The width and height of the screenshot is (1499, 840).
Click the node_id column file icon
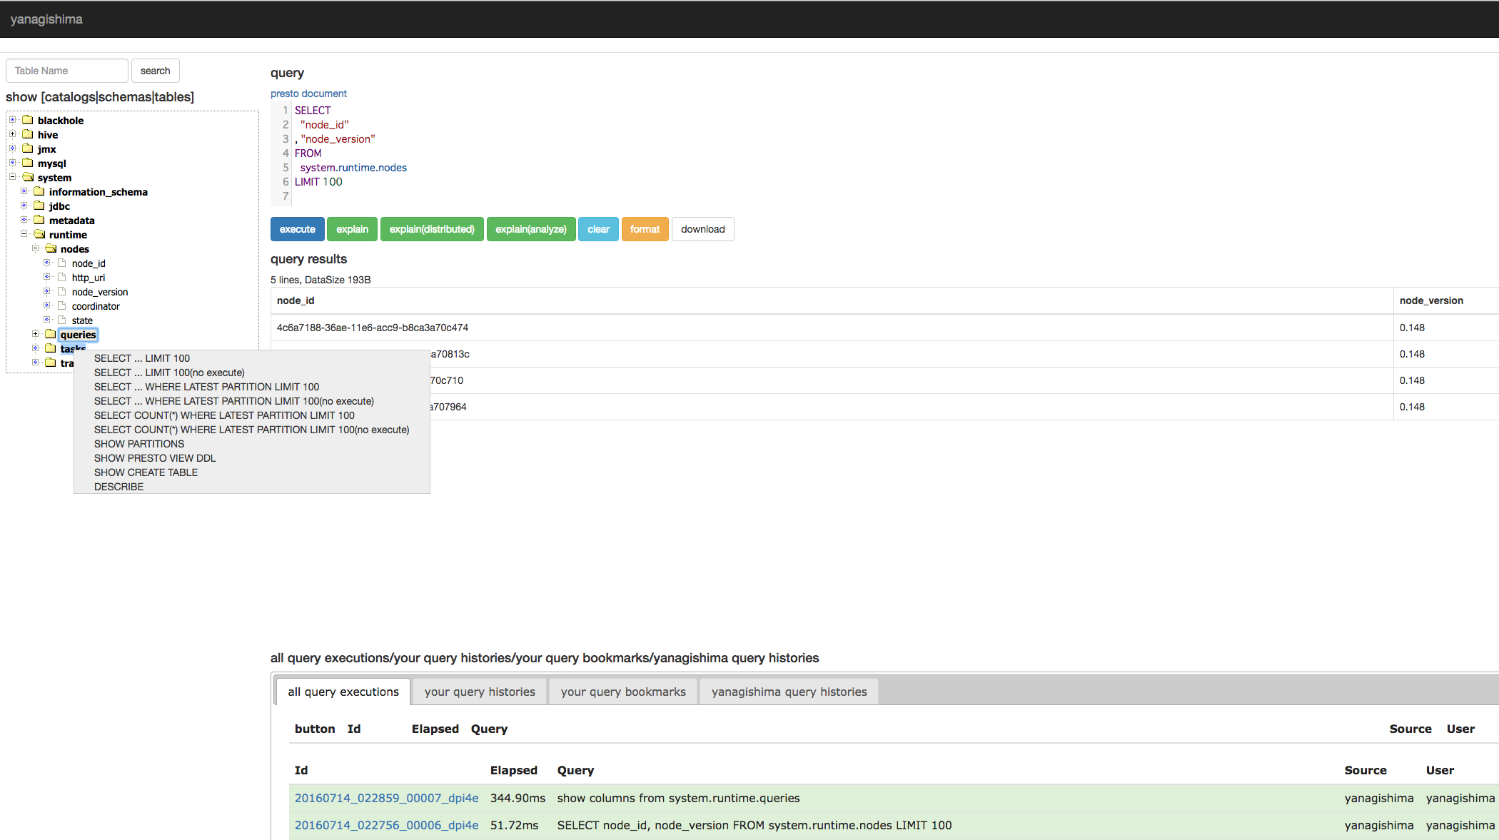pyautogui.click(x=62, y=263)
